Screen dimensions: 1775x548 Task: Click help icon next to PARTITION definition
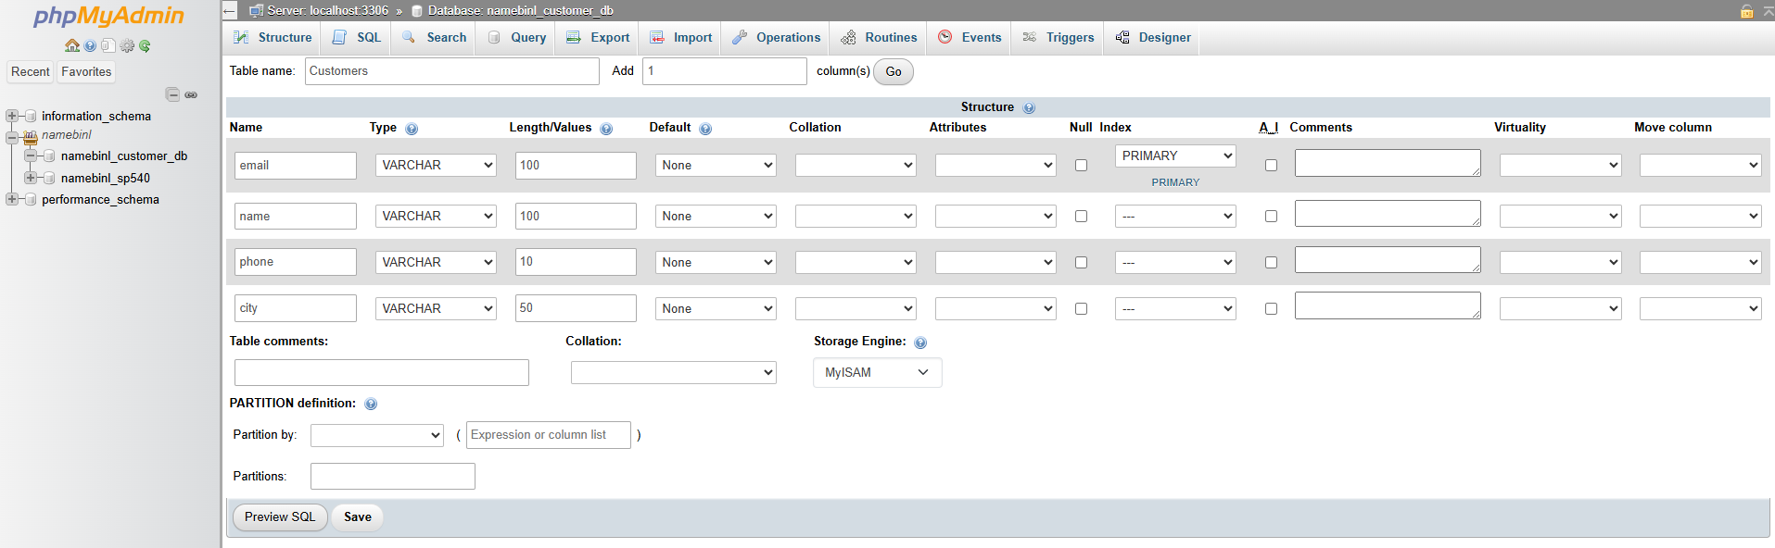click(x=371, y=404)
